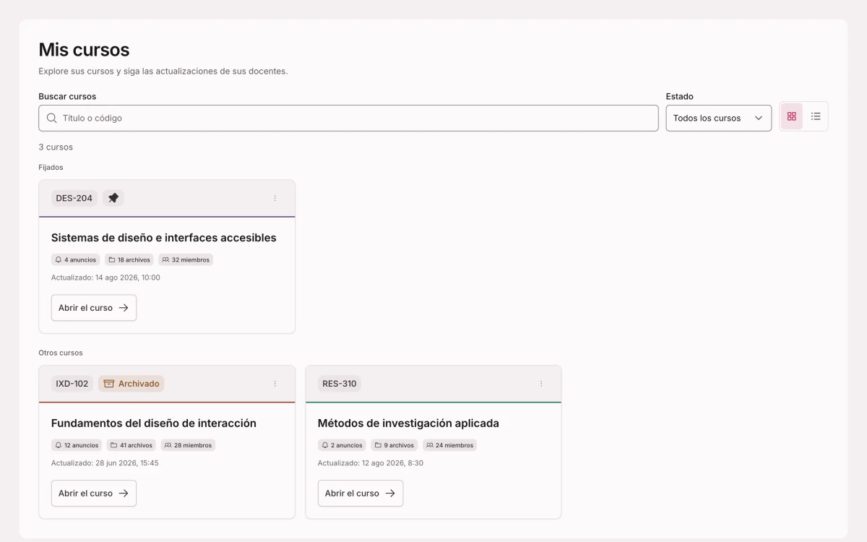This screenshot has width=867, height=542.
Task: Click the 'Otros cursos' section label
Action: [x=61, y=353]
